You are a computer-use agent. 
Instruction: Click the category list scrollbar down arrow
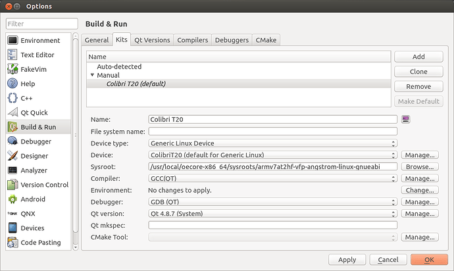(76, 247)
